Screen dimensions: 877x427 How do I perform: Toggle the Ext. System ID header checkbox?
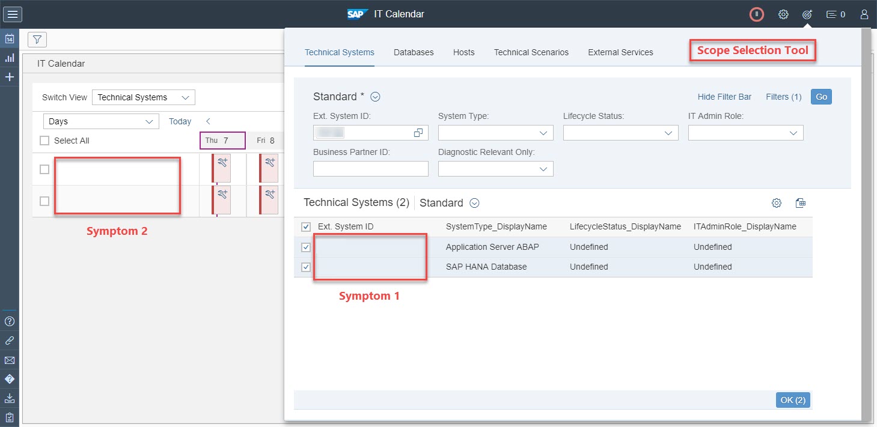coord(306,226)
